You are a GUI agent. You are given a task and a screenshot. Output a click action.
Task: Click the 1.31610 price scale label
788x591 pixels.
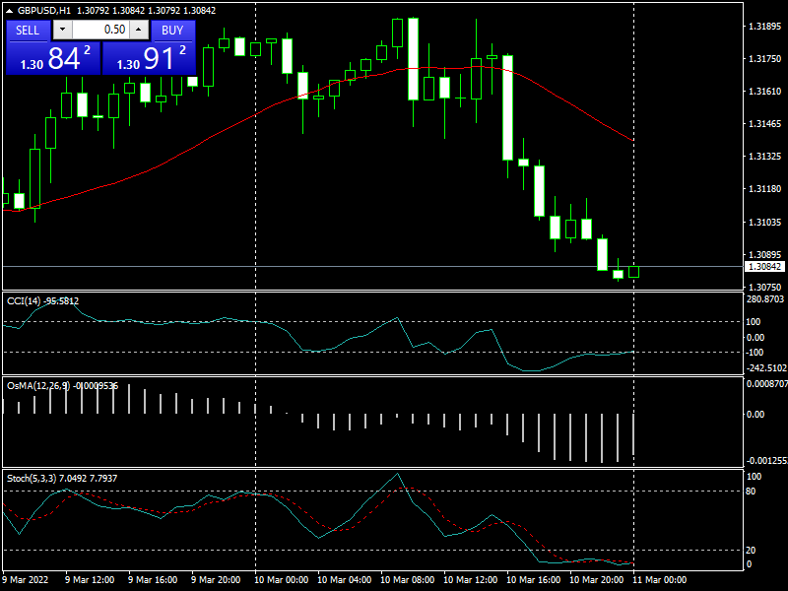[765, 91]
